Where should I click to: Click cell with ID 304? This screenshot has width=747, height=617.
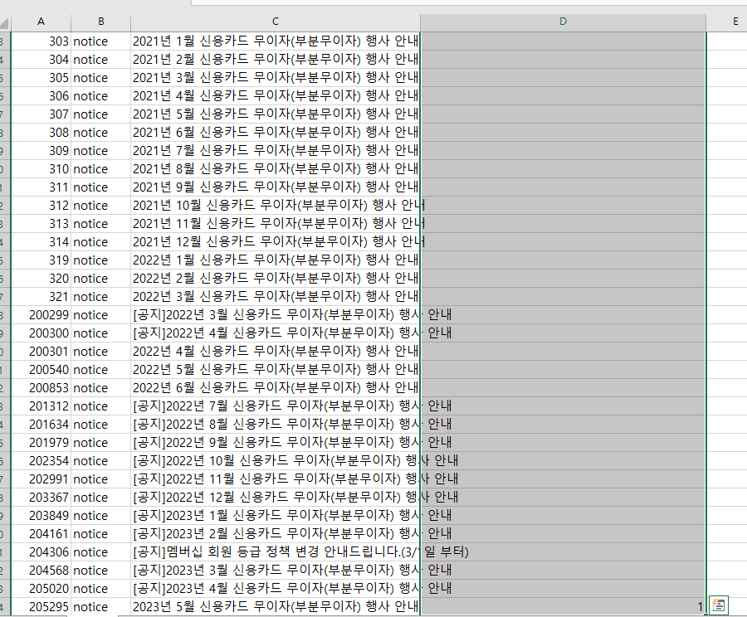[41, 60]
